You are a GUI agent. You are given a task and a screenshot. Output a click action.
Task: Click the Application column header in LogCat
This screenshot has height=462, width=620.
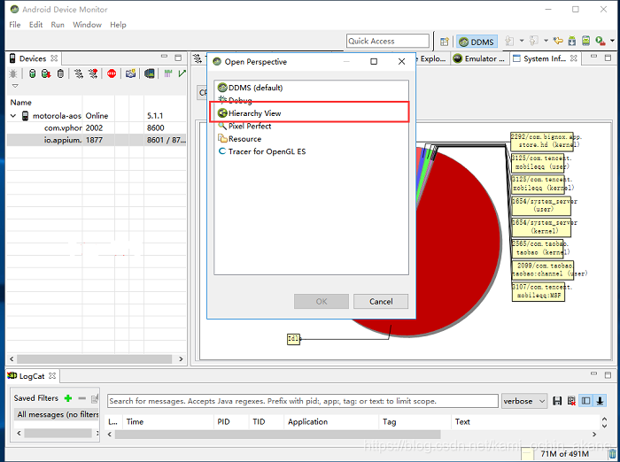[x=331, y=421]
